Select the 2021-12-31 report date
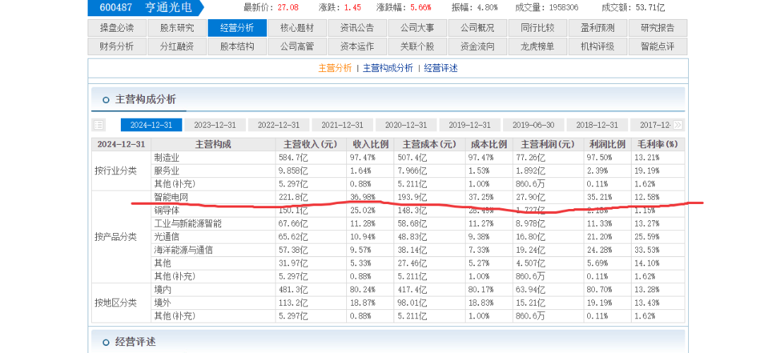Screen dimensions: 768x353 (x=343, y=125)
